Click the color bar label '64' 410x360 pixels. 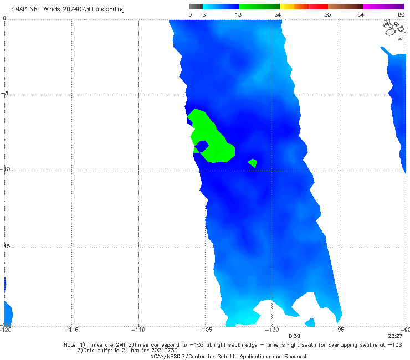pyautogui.click(x=361, y=14)
